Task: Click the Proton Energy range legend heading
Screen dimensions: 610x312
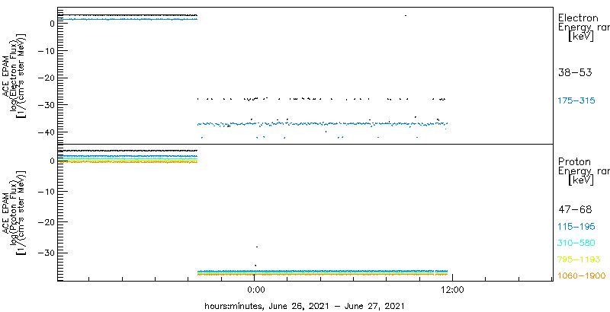Action: coord(583,171)
